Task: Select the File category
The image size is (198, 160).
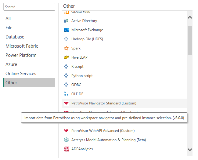Action: 9,28
